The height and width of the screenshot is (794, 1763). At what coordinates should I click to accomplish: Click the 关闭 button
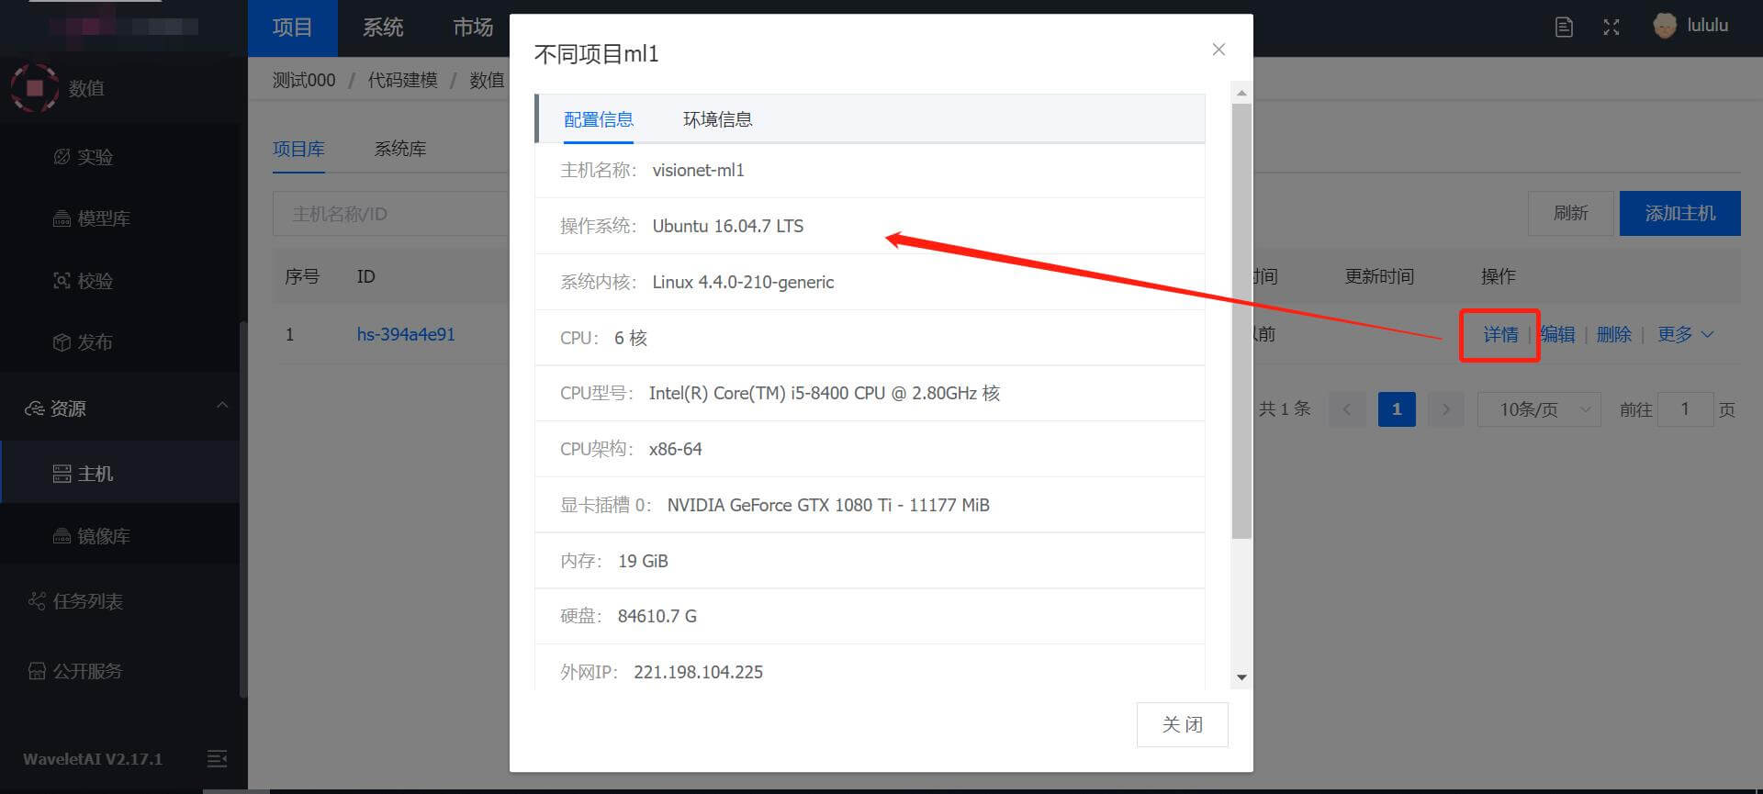pos(1182,724)
